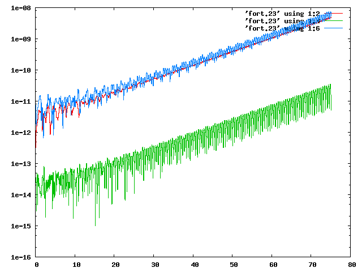
Task: Click the 1e-15 y-axis label
Action: click(x=21, y=226)
